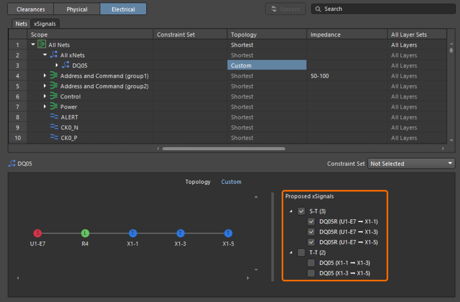The width and height of the screenshot is (460, 302).
Task: Click the All Layer Sets column header
Action: [x=417, y=34]
